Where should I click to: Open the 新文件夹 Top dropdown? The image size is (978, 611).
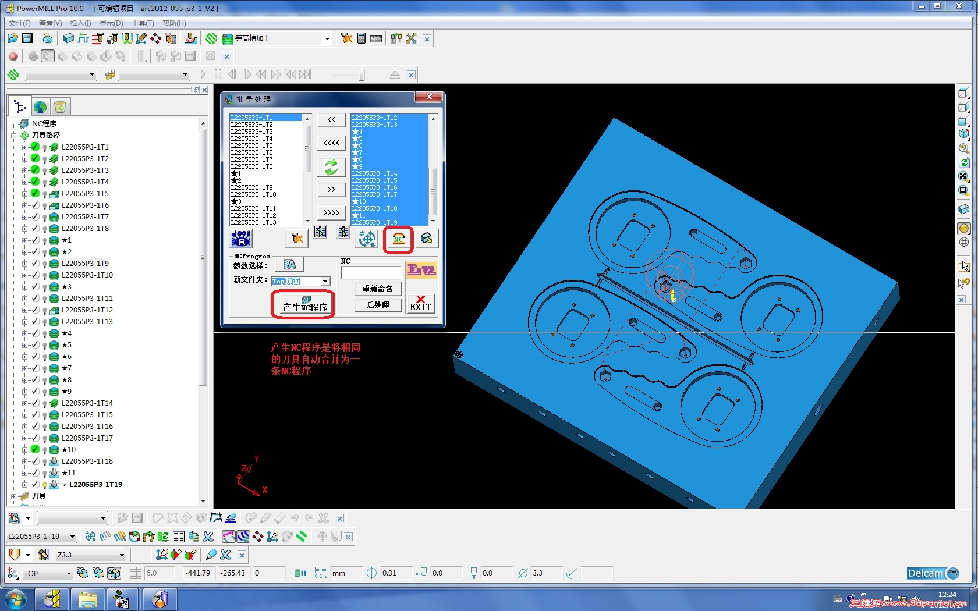[x=325, y=282]
